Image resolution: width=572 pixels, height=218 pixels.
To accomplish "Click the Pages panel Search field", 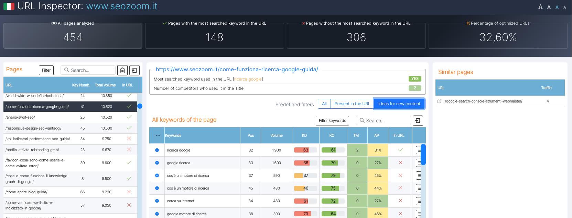I will [x=88, y=70].
